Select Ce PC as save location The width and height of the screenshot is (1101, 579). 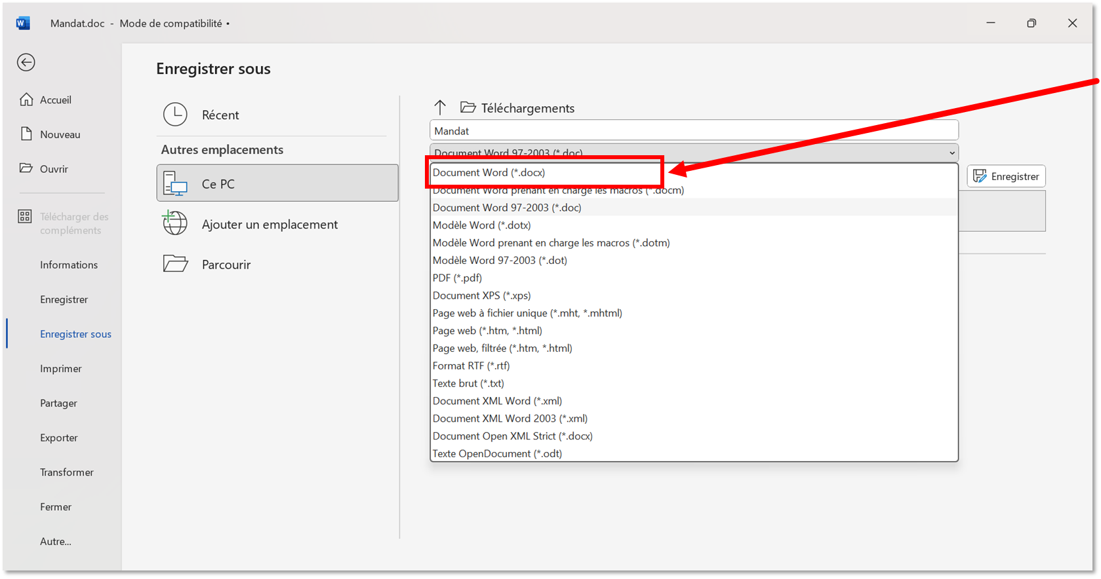[x=277, y=183]
